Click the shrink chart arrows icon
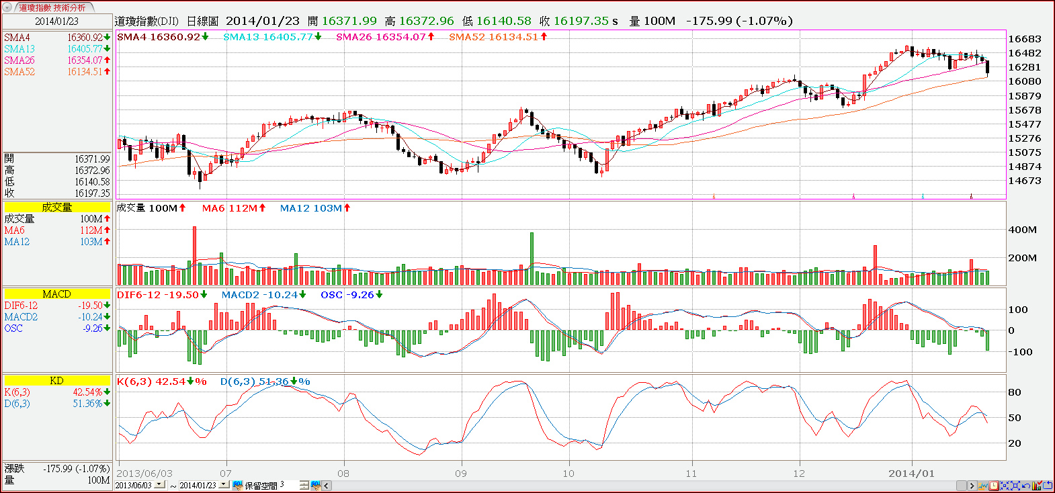Screen dimensions: 1055x493 (1005, 485)
